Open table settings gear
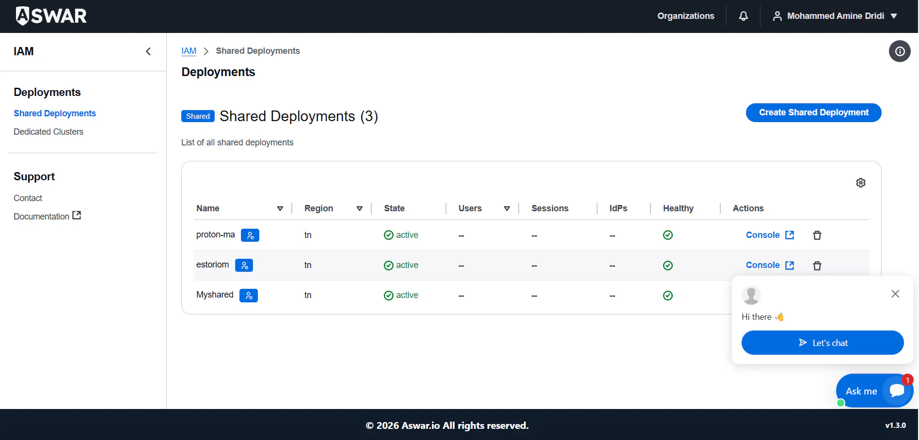The image size is (919, 440). pos(861,183)
